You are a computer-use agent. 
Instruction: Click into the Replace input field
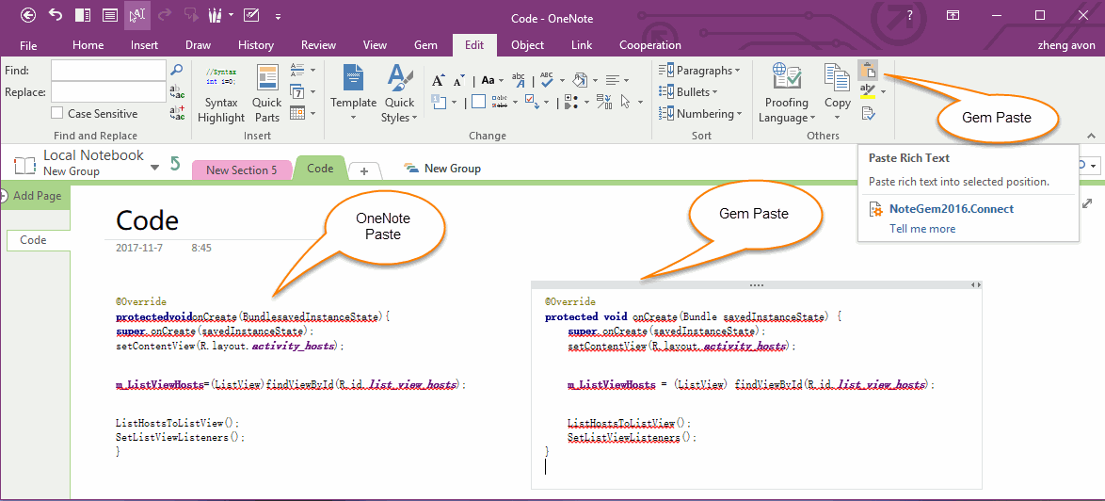(108, 91)
